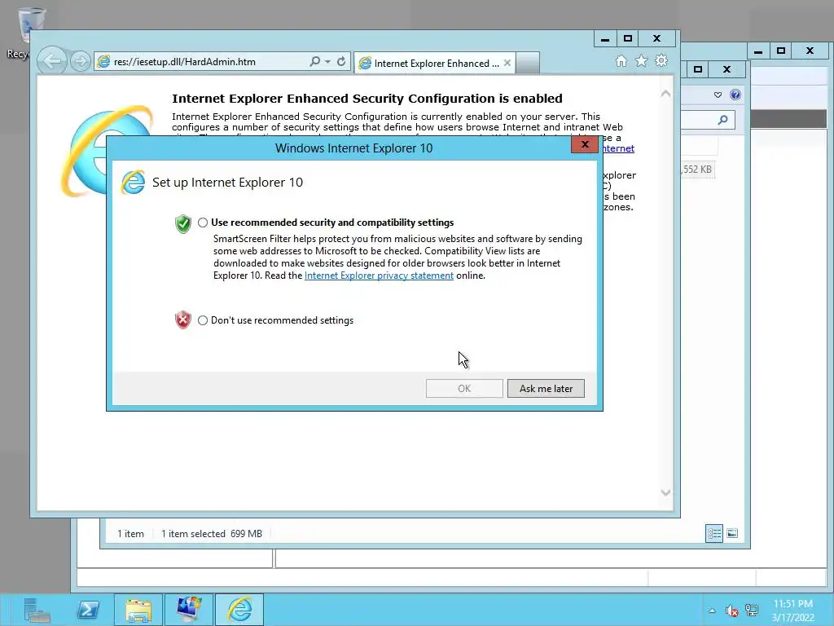The height and width of the screenshot is (626, 834).
Task: Click the '1 item selected 699 MB' status text
Action: [212, 534]
